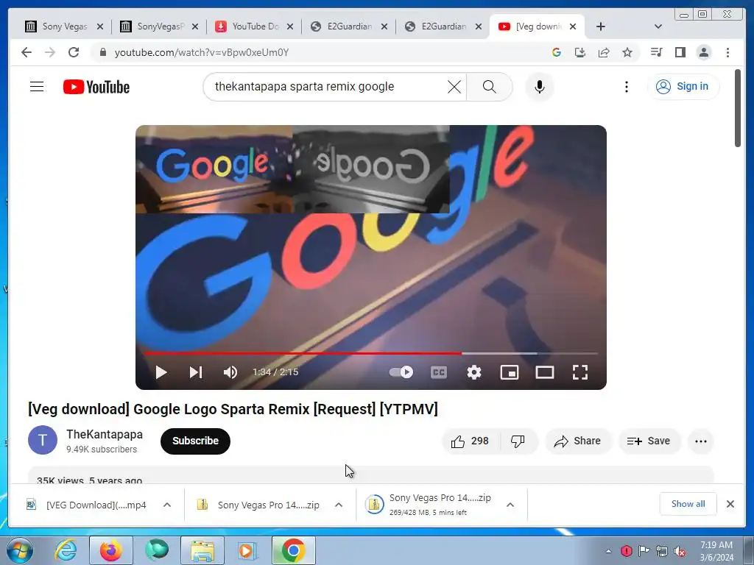Submit search with magnifier button
754x565 pixels.
pyautogui.click(x=489, y=87)
